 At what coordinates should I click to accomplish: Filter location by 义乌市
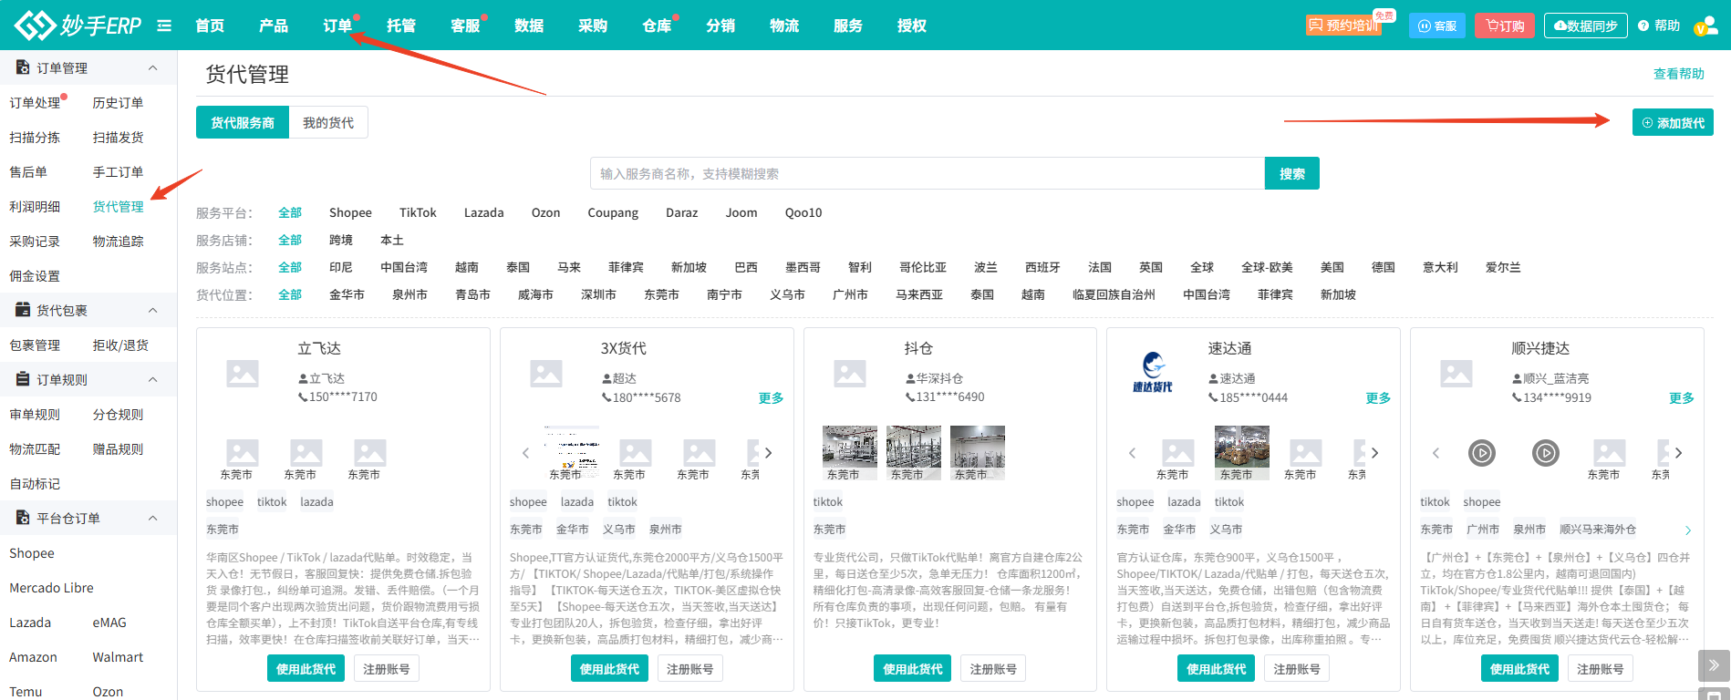[x=787, y=294]
